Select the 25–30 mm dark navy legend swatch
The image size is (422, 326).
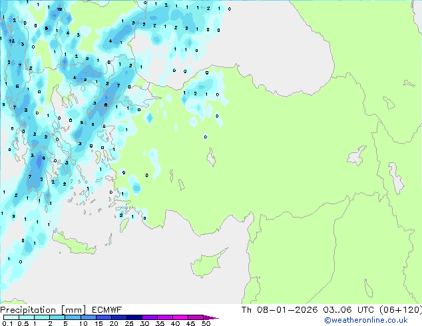point(134,317)
